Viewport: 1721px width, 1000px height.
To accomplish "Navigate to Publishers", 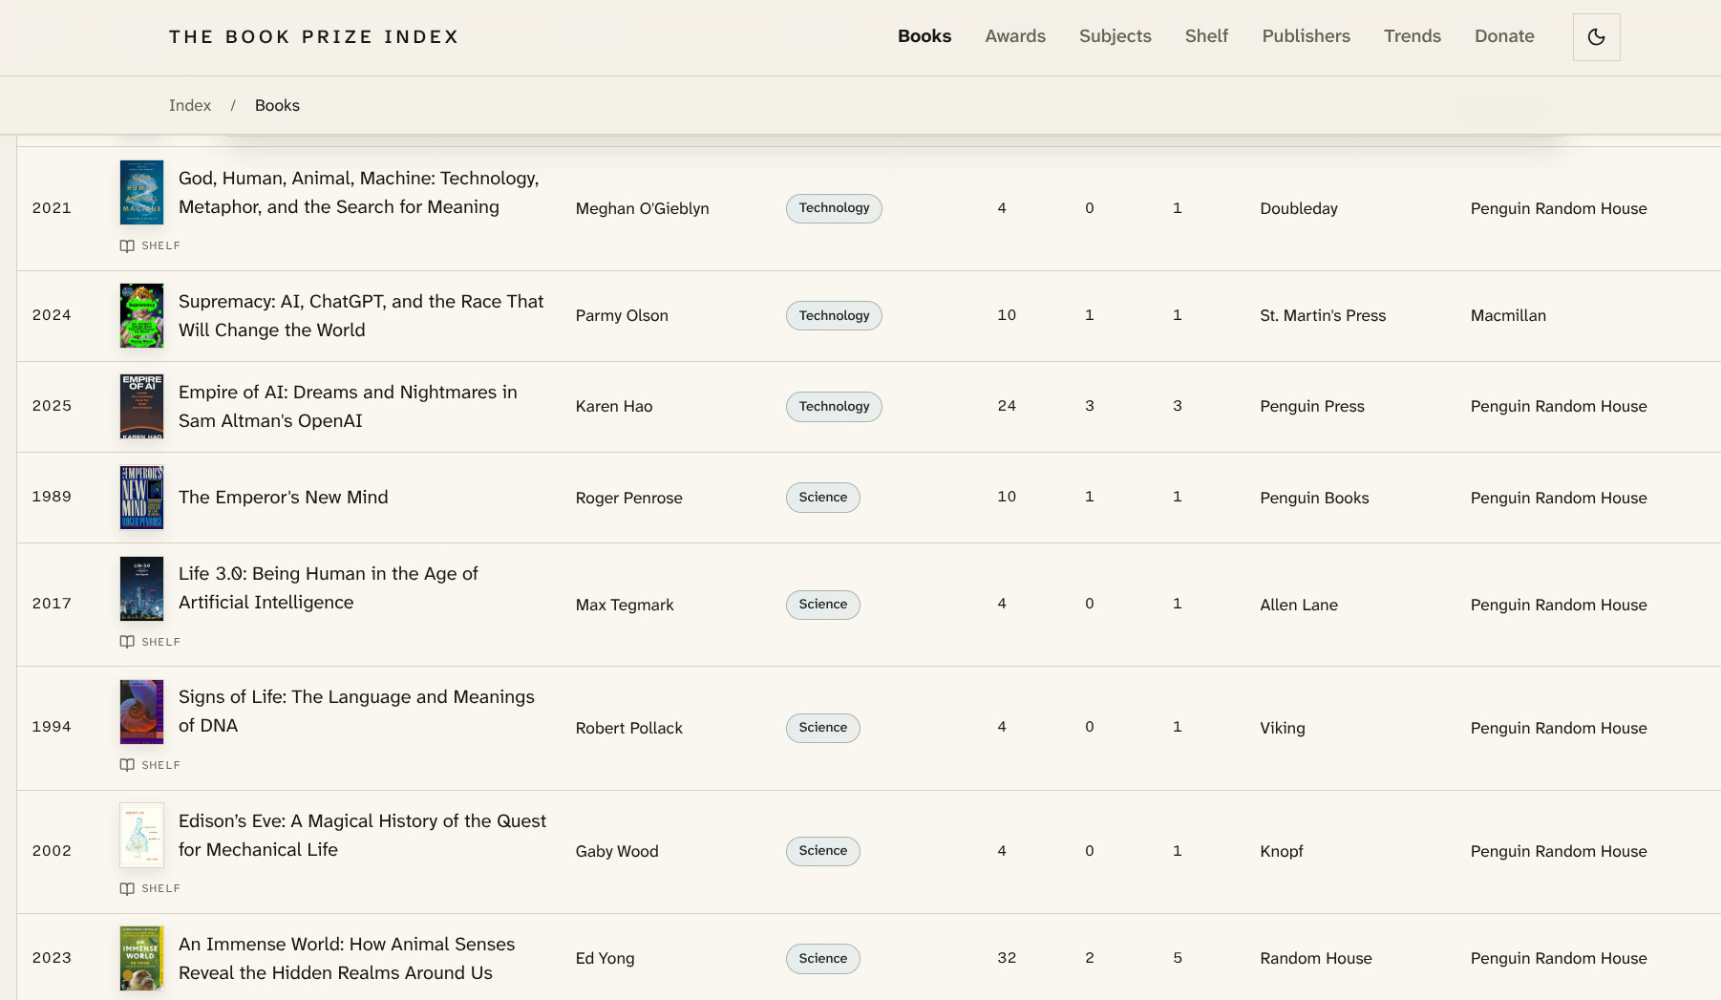I will 1306,36.
